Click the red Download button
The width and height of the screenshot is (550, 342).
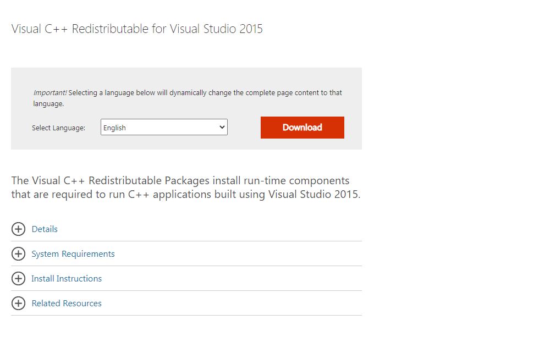(302, 127)
